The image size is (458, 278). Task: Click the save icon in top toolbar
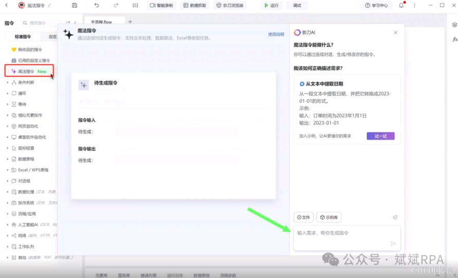click(75, 5)
